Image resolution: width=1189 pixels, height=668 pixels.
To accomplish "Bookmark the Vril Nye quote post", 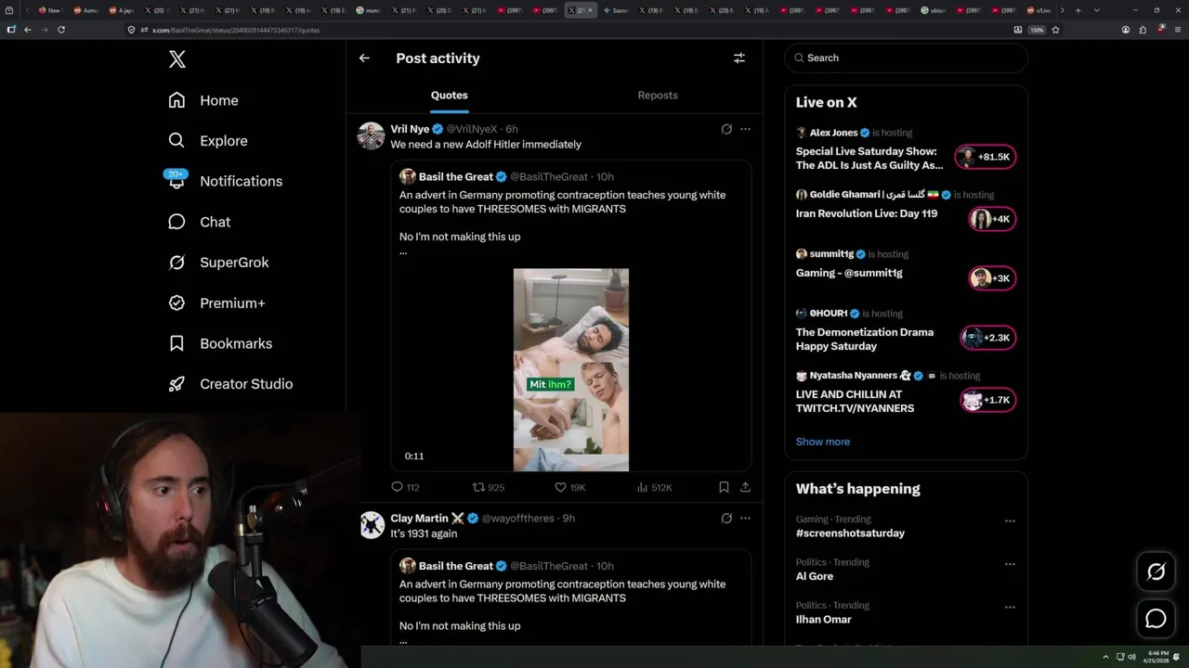I will tap(724, 487).
